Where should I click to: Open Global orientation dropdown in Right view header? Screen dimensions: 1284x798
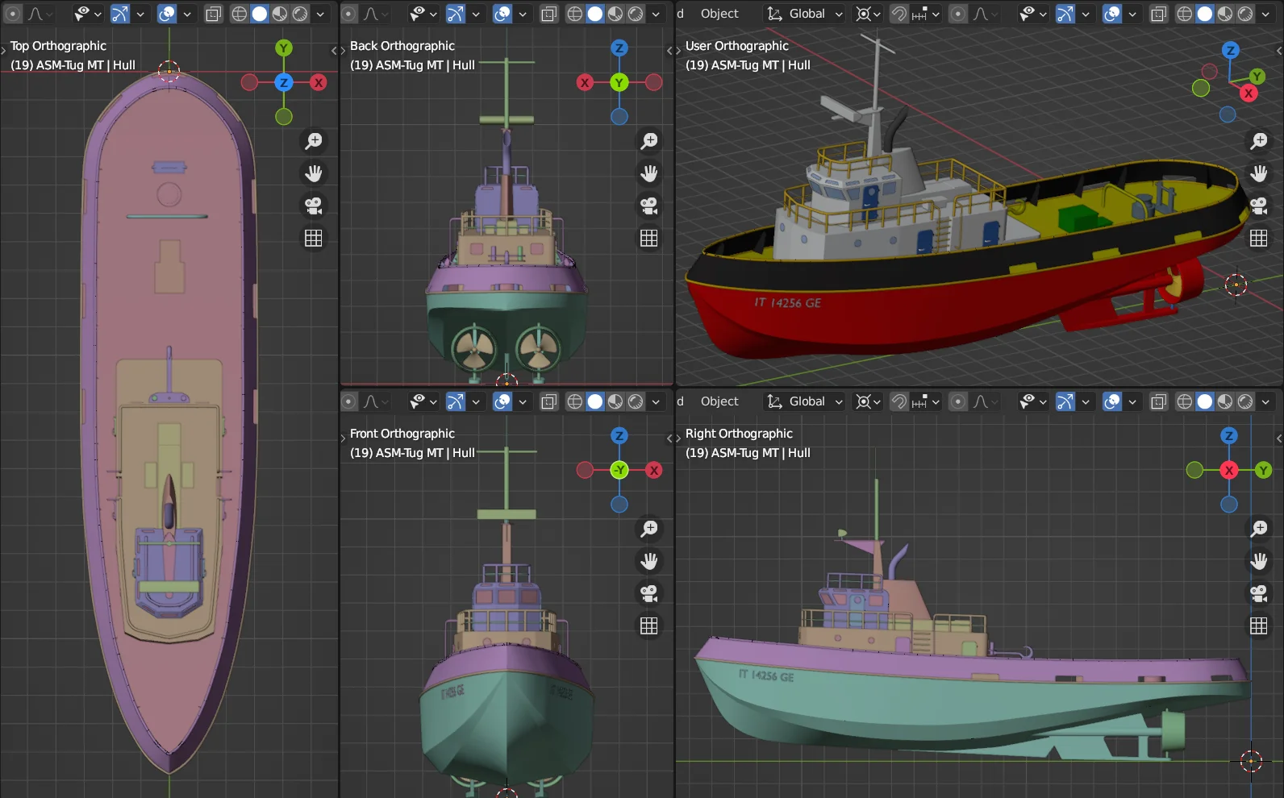pyautogui.click(x=804, y=401)
